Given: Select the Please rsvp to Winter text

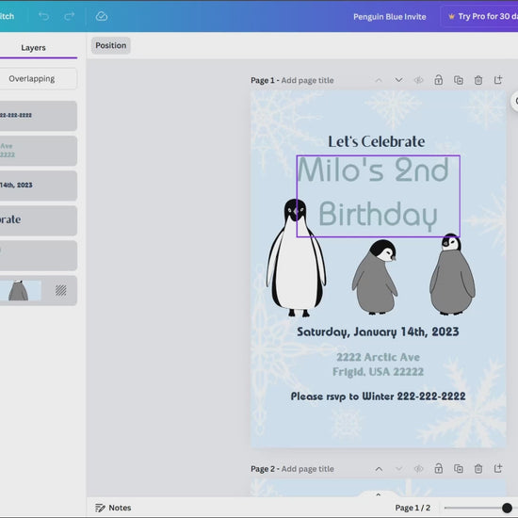Looking at the screenshot, I should point(378,397).
